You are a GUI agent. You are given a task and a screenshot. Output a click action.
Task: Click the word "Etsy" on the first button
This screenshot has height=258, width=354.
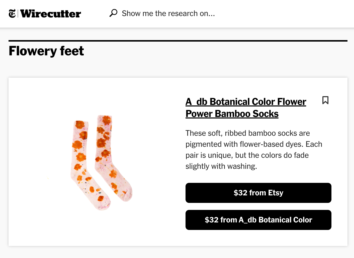coord(276,193)
